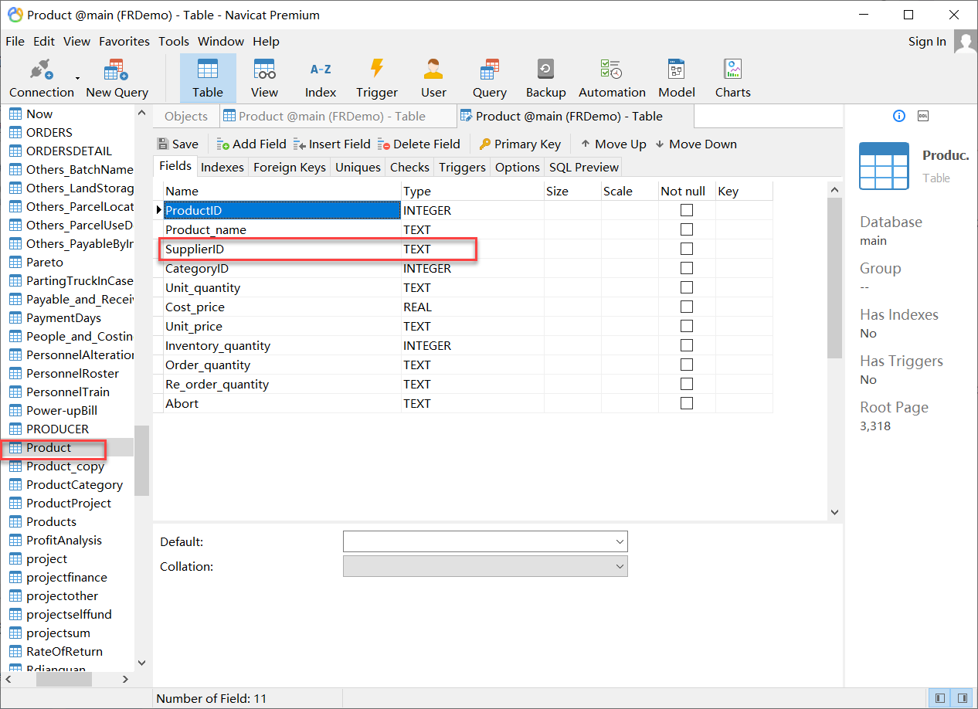Screen dimensions: 978x709
Task: Check Not null for Unit_price
Action: point(687,326)
